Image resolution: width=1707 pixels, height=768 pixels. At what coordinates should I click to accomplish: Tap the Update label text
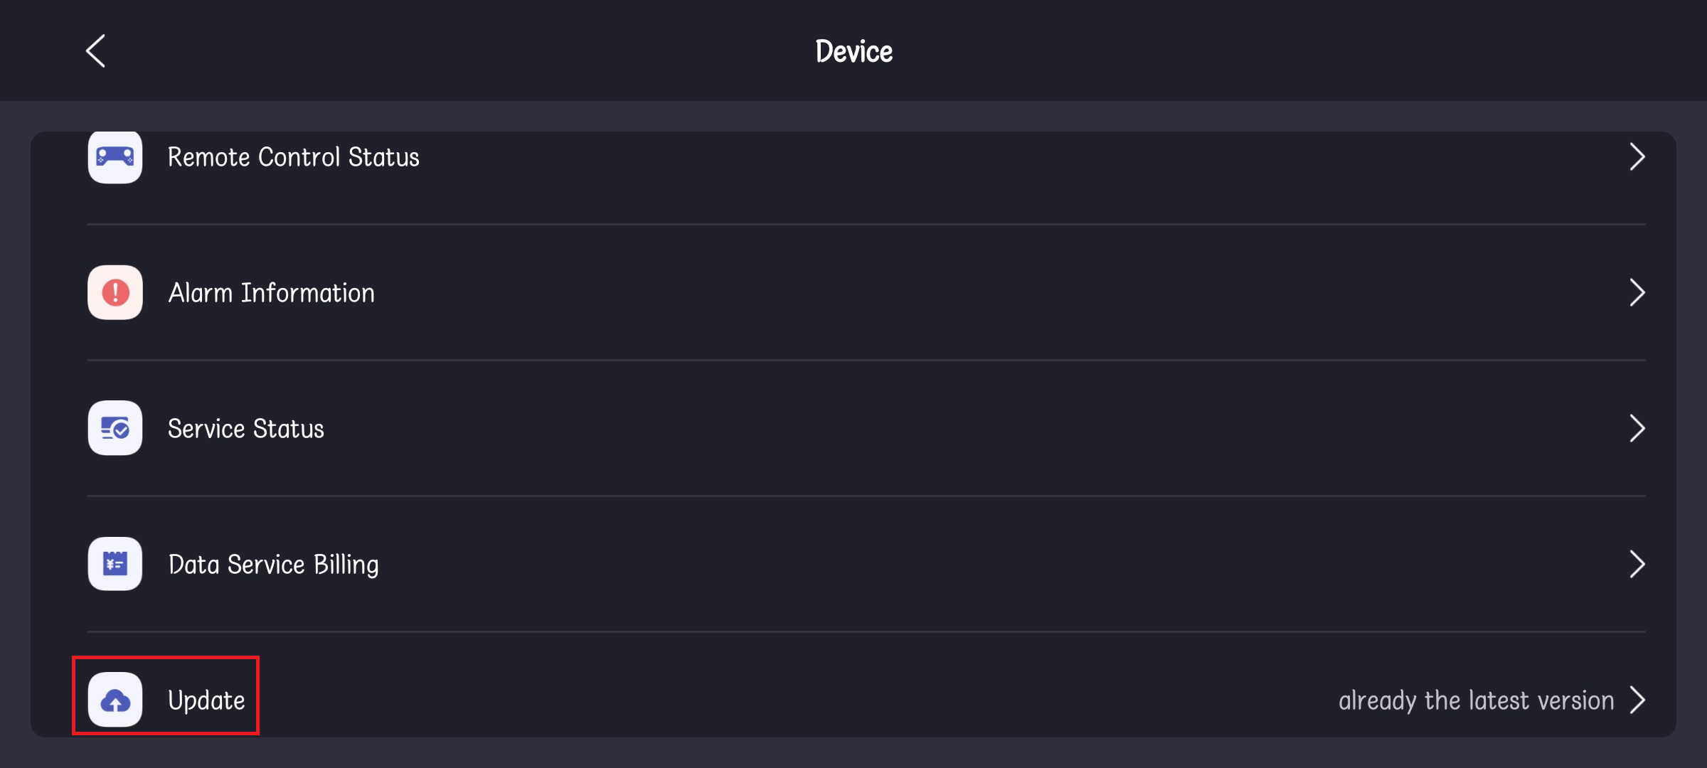206,700
